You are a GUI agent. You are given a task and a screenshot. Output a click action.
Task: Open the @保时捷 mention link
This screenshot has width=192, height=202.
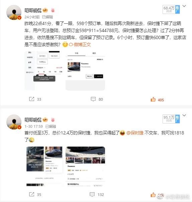pos(135,133)
